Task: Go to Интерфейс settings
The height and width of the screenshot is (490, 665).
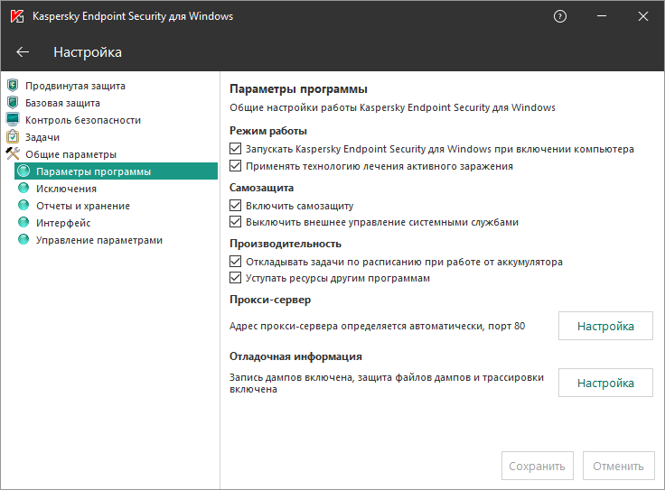Action: (63, 223)
